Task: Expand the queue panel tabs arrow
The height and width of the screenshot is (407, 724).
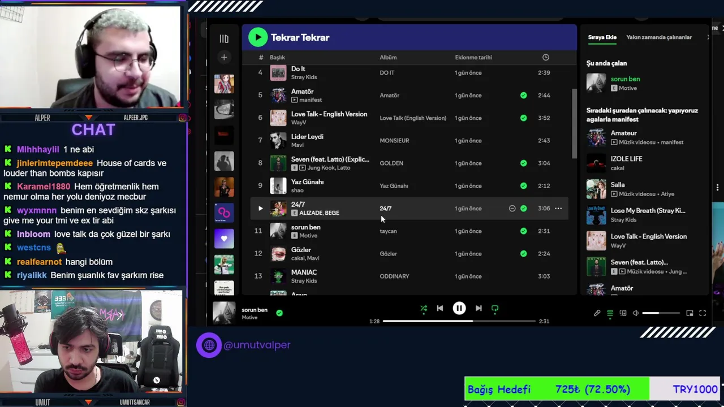Action: point(708,37)
